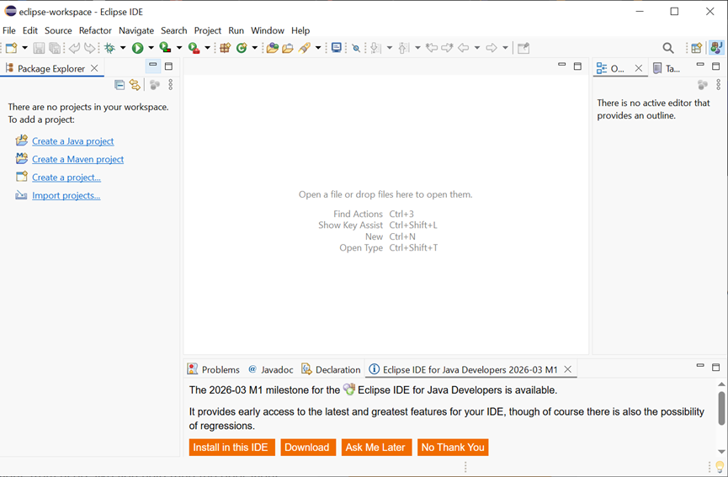Click the New wizard toolbar icon
Screen dimensions: 728x477
pyautogui.click(x=12, y=48)
